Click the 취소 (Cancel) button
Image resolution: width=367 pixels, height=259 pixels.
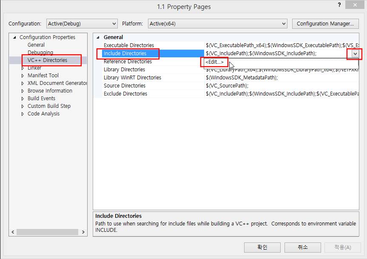302,247
